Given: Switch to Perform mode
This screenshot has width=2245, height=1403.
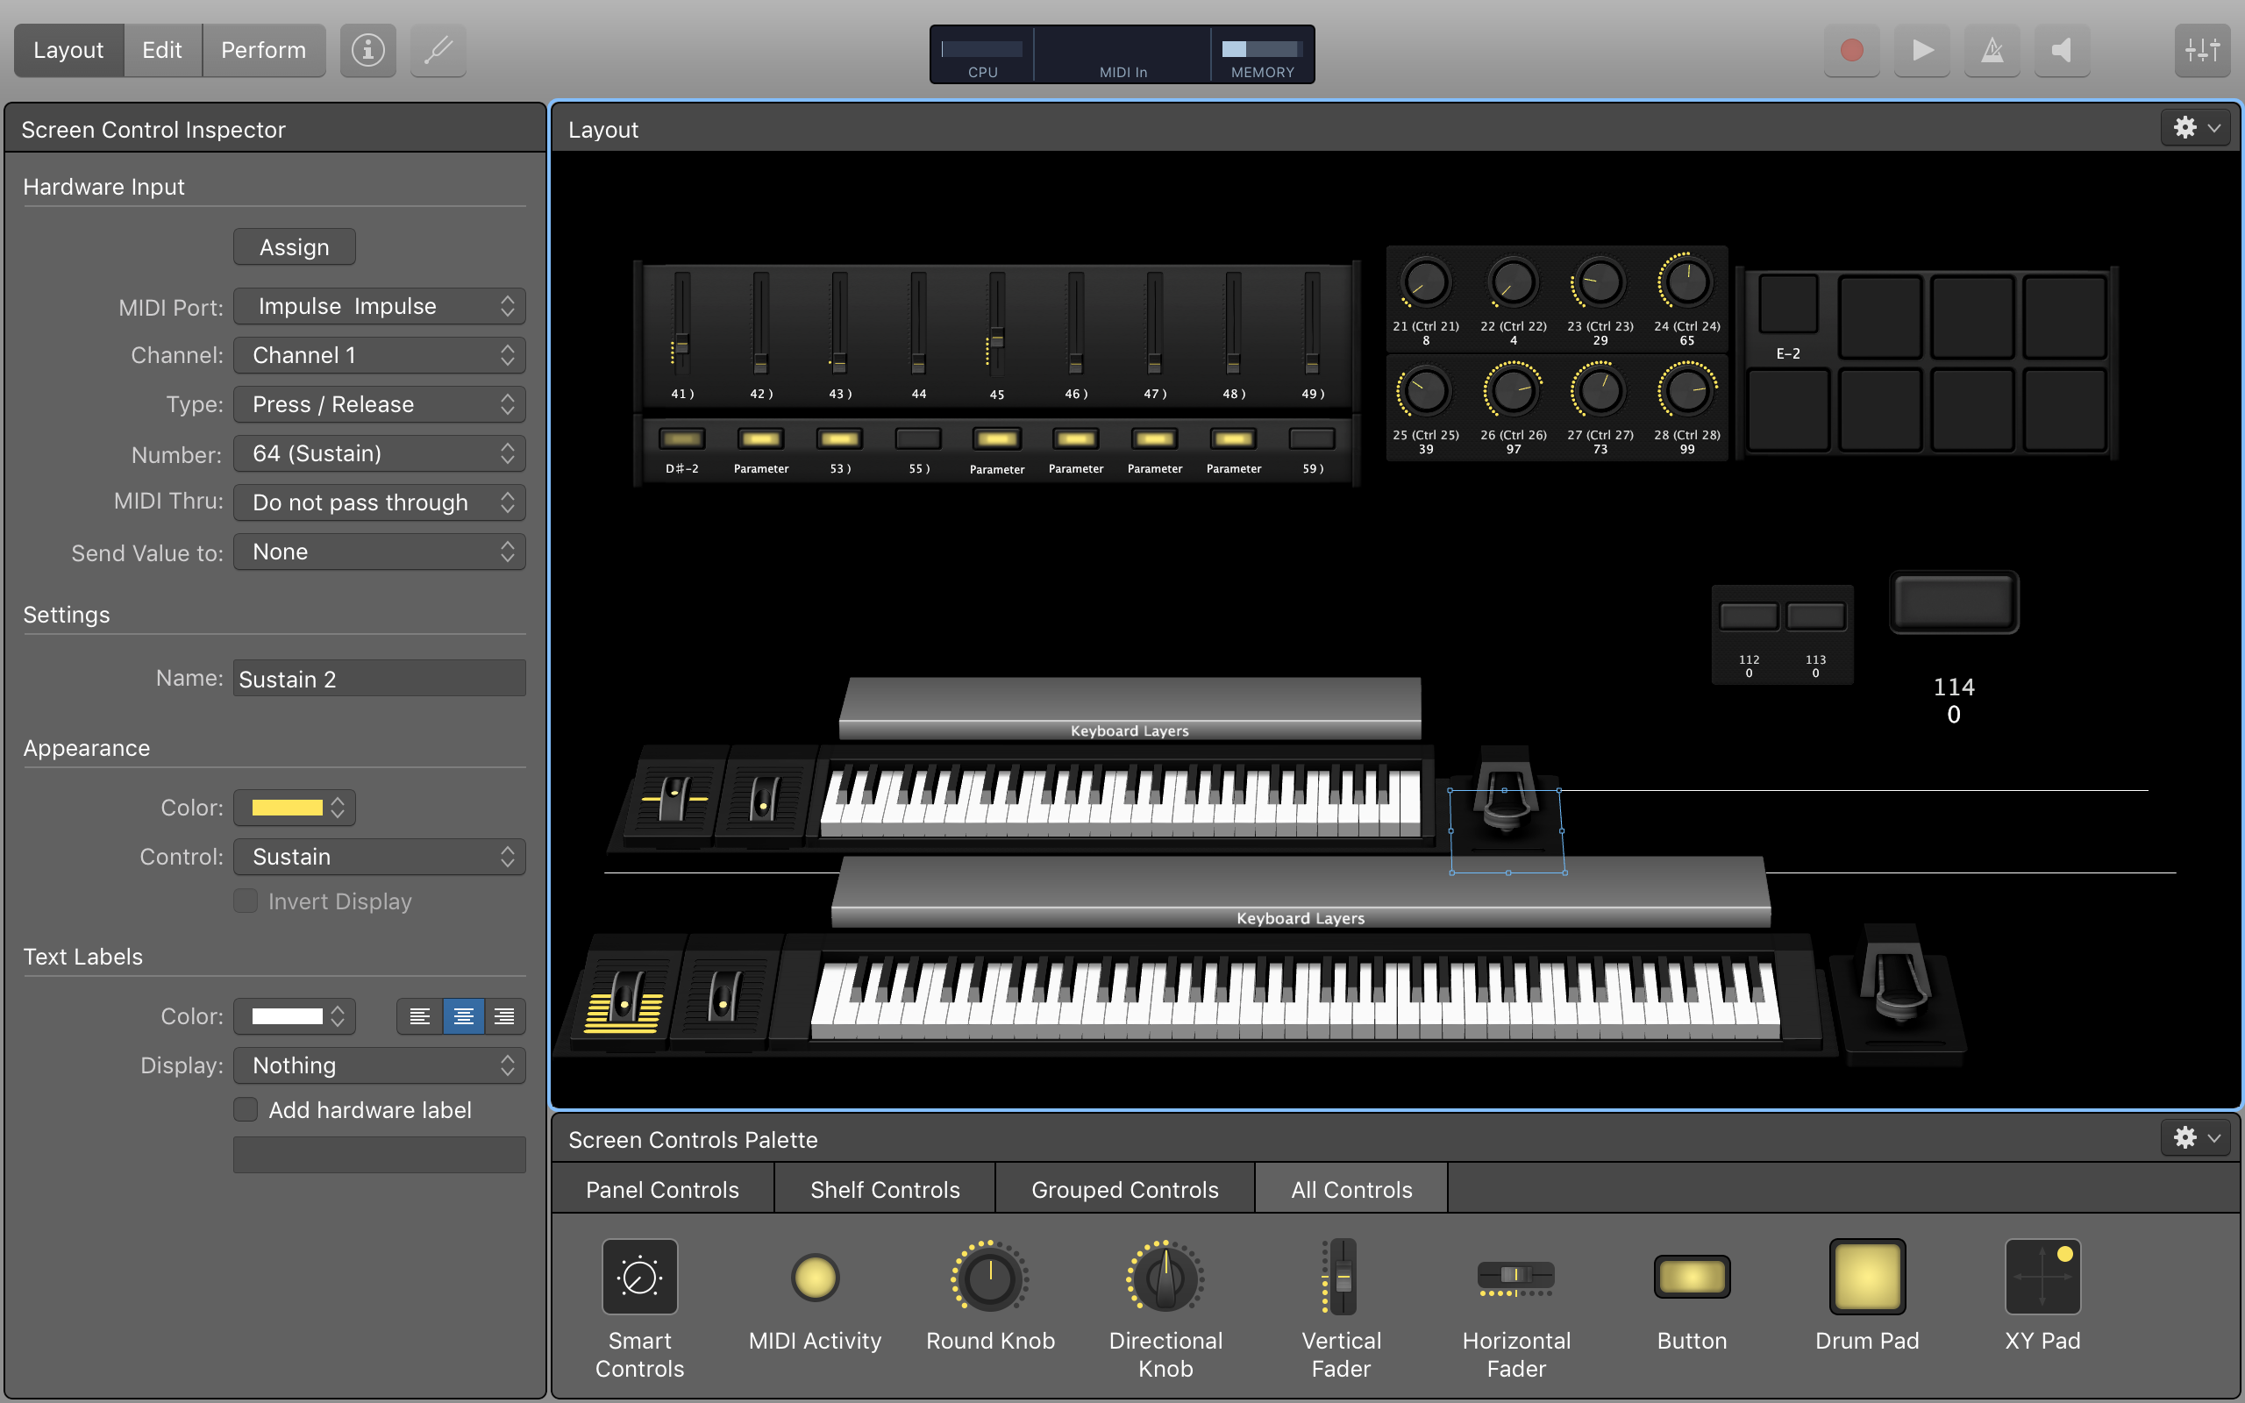Looking at the screenshot, I should click(263, 50).
